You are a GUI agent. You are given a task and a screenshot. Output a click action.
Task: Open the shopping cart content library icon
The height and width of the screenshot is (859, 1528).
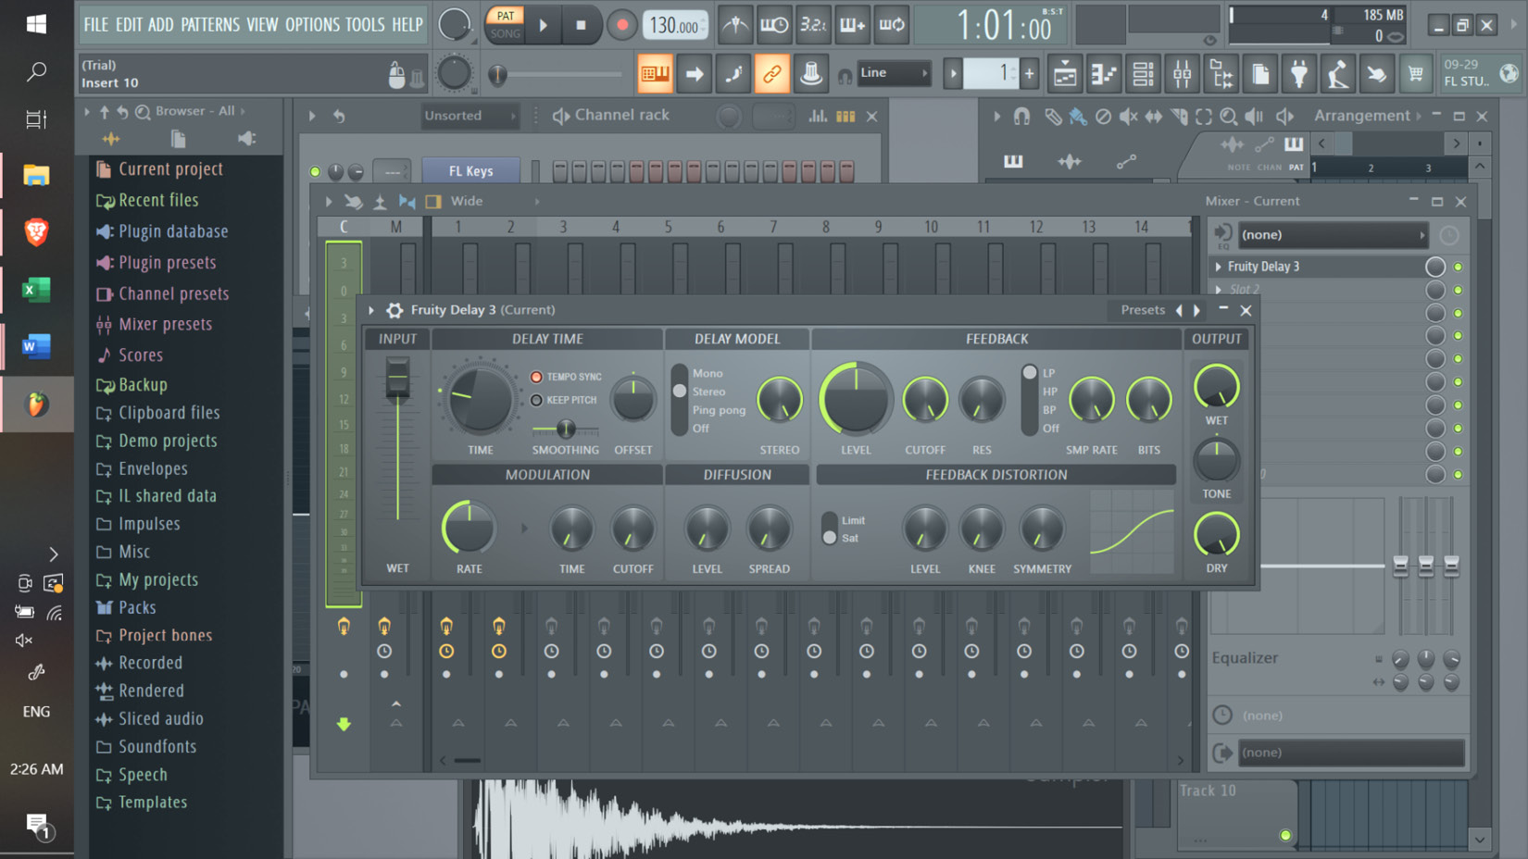pyautogui.click(x=1416, y=74)
